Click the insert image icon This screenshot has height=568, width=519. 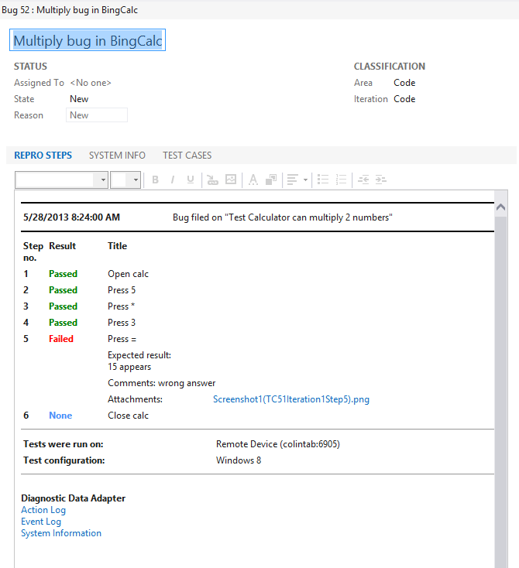pyautogui.click(x=231, y=180)
